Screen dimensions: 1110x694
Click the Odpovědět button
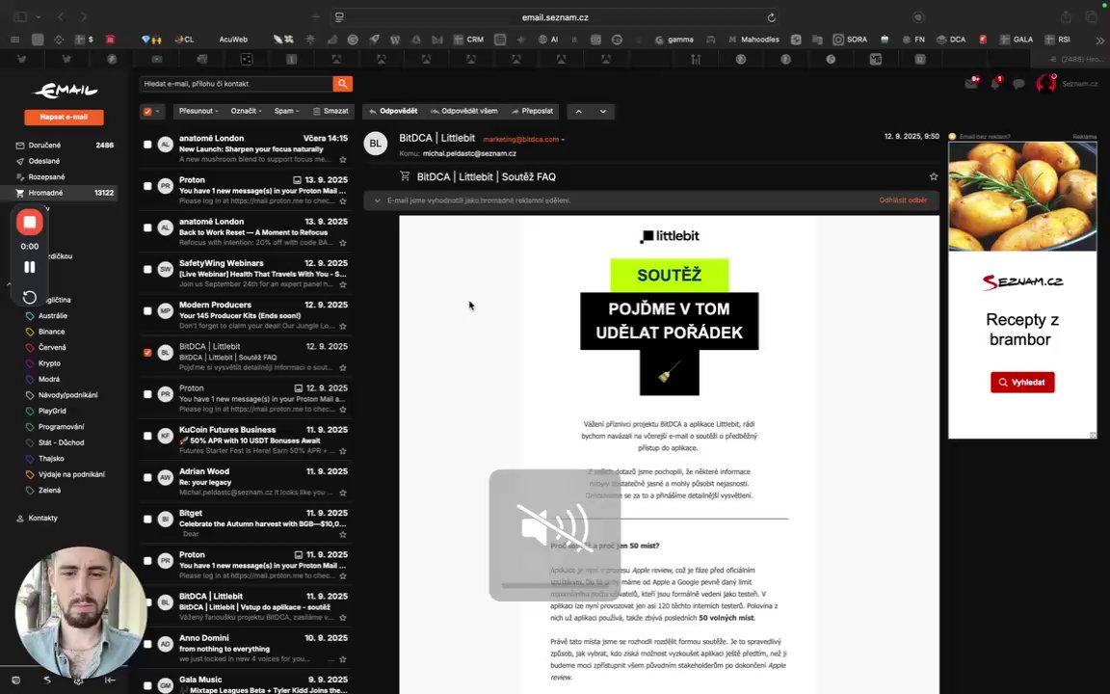(393, 111)
